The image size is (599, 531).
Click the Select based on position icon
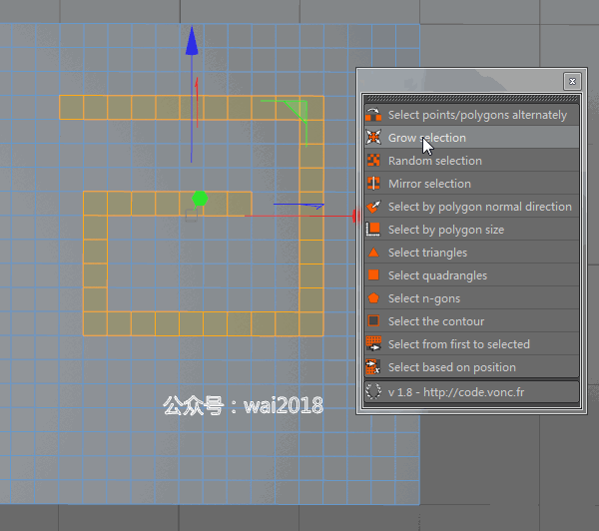coord(373,366)
